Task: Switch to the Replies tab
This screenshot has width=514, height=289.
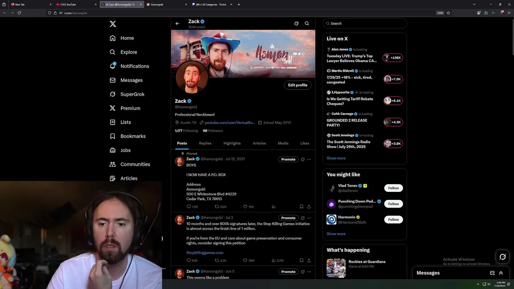Action: (x=205, y=143)
